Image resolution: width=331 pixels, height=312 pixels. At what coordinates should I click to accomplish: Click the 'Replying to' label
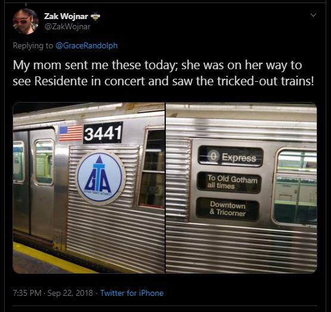[33, 45]
